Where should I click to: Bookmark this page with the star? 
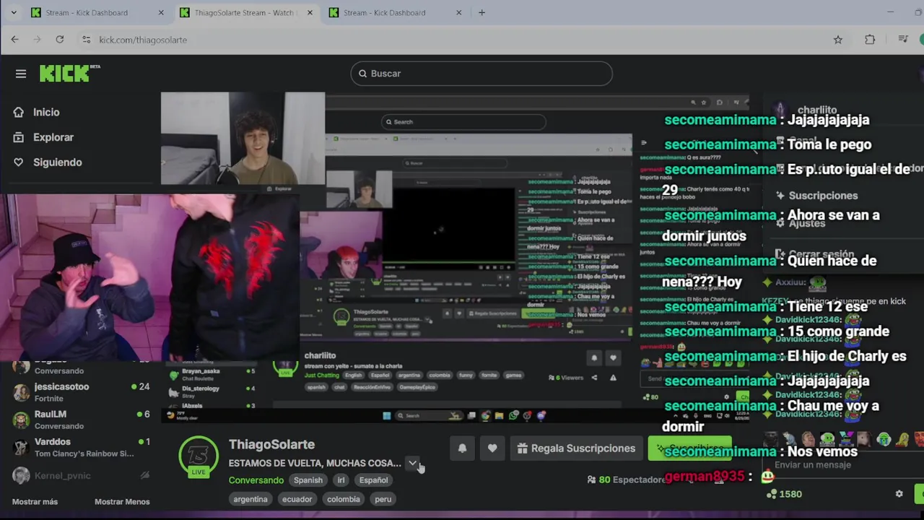click(838, 40)
